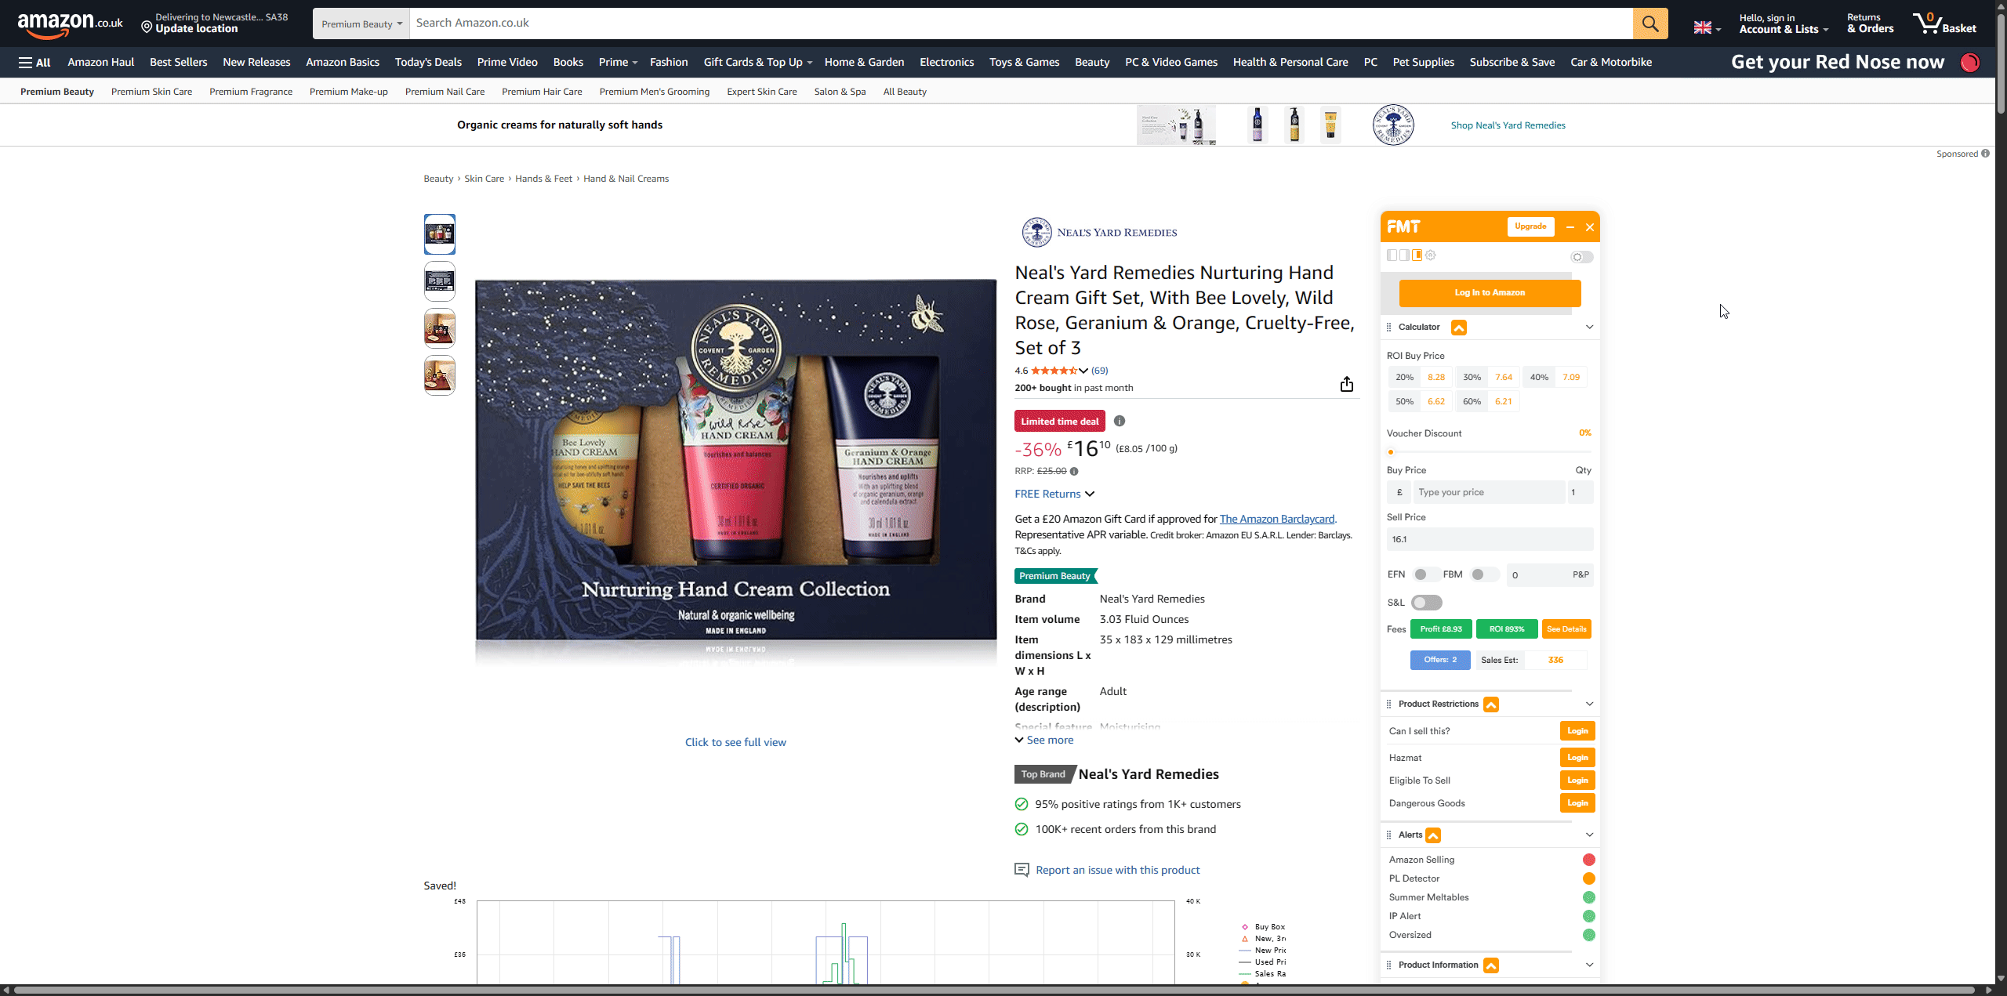2007x996 pixels.
Task: Click the Voucher Discount slider handle
Action: tap(1391, 452)
